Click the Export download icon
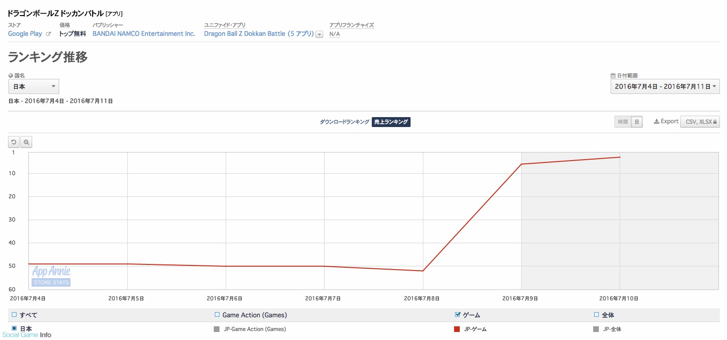The image size is (727, 340). point(657,121)
